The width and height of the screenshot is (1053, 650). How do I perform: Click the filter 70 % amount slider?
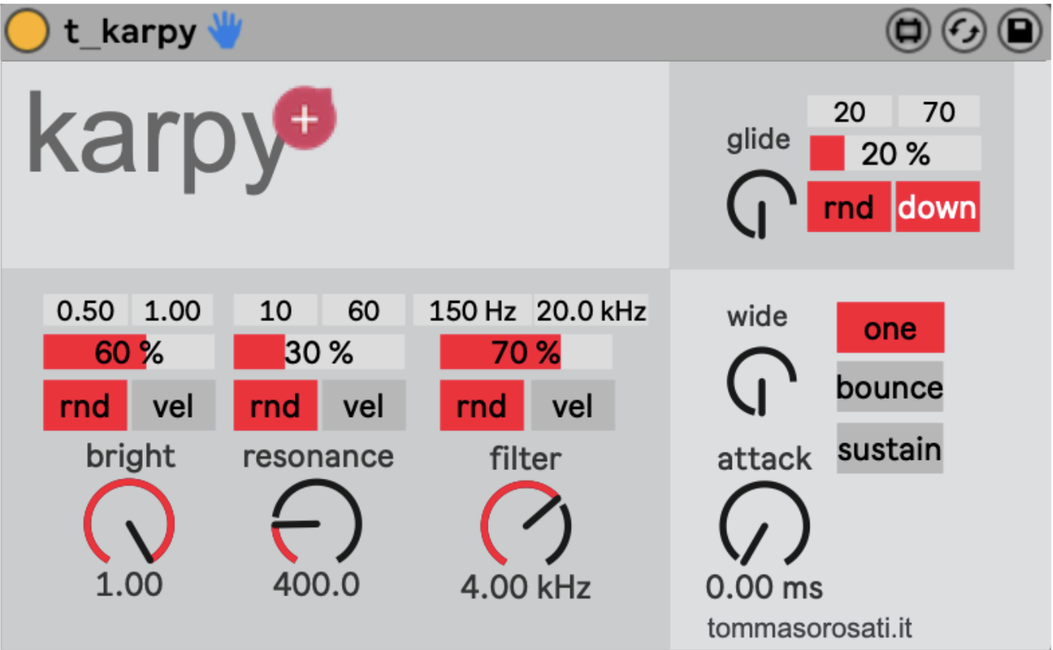coord(526,353)
